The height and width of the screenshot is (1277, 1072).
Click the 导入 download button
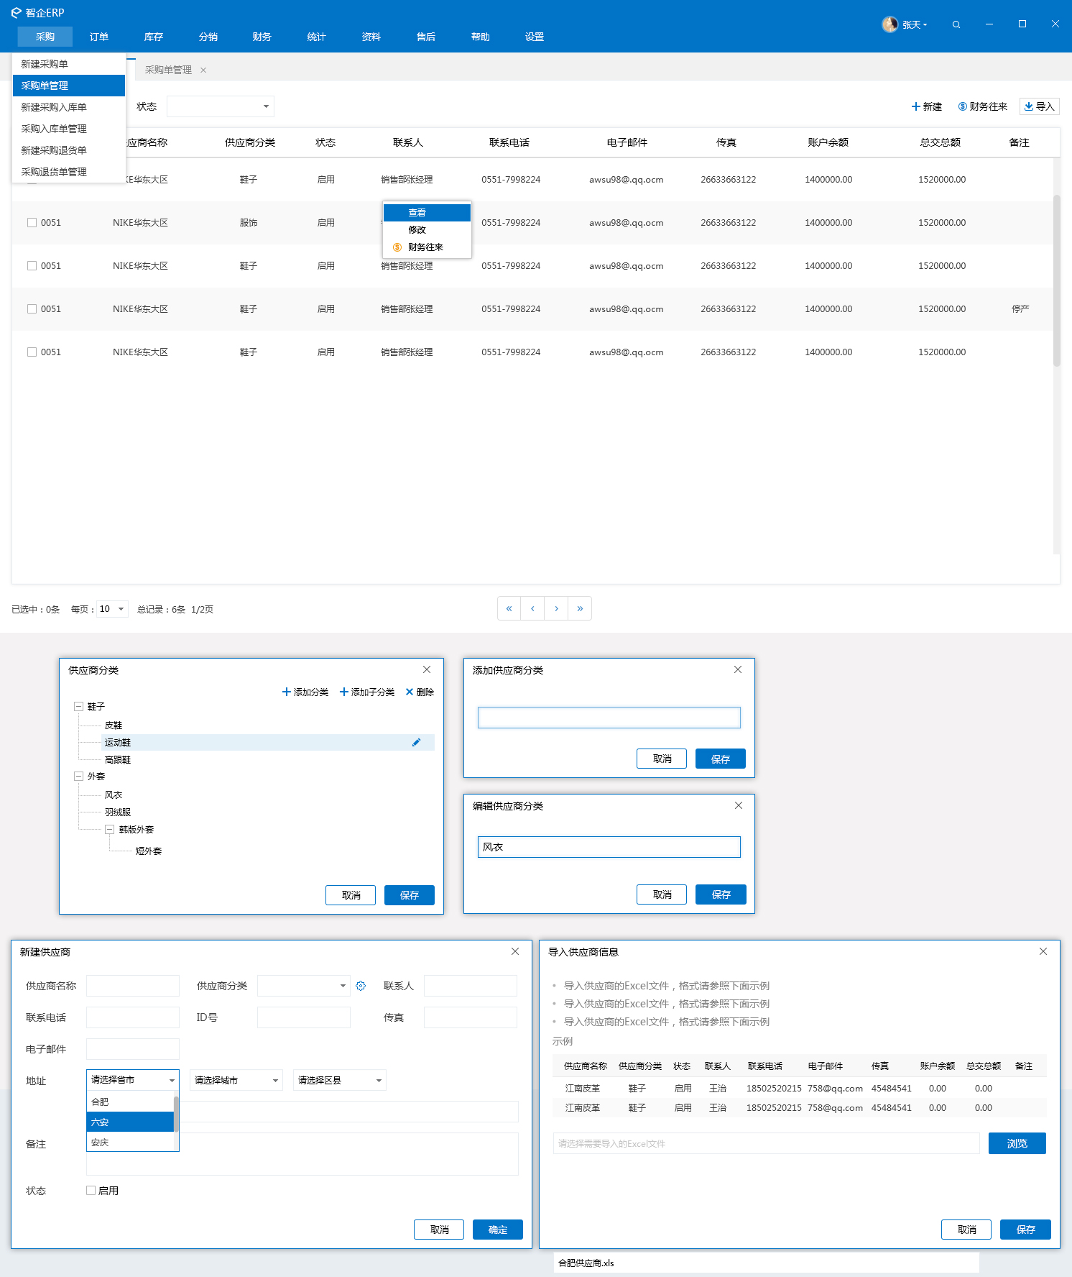[x=1039, y=106]
